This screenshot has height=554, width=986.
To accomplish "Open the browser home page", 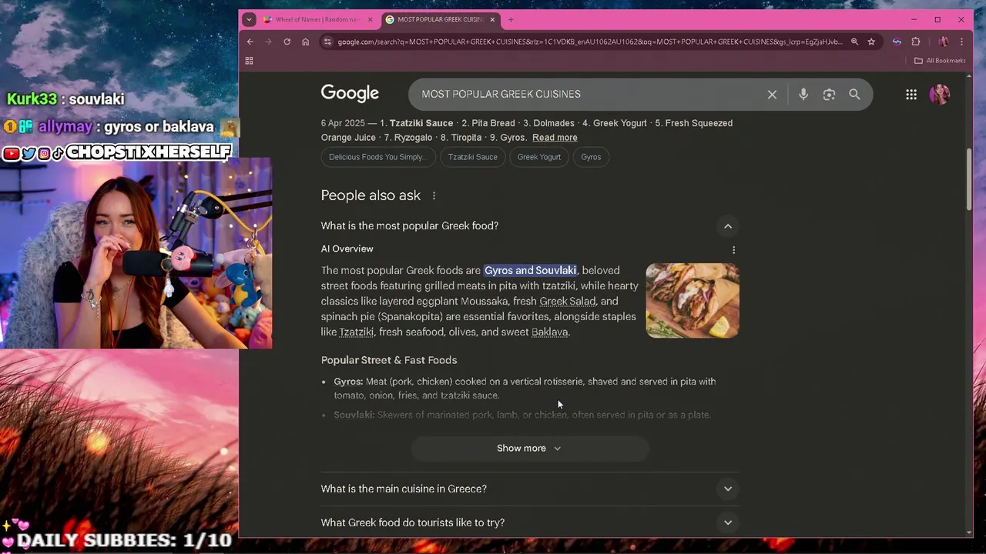I will (305, 42).
